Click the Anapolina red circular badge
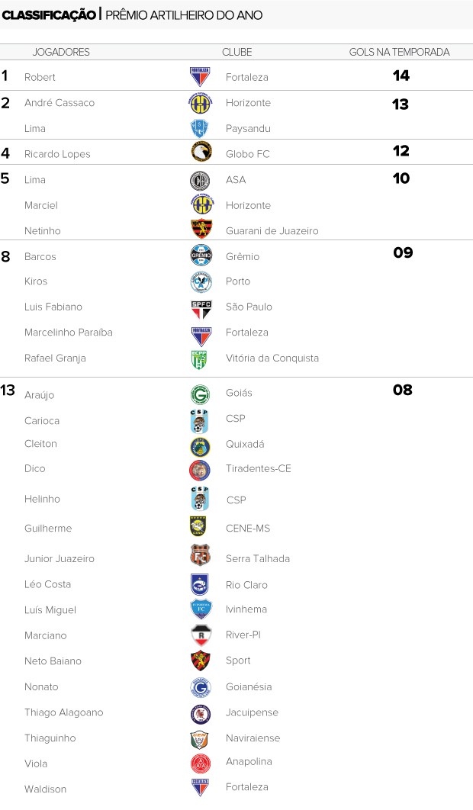 200,763
